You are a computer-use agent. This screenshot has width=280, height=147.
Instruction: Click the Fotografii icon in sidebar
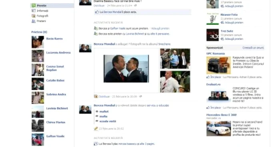click(x=34, y=16)
